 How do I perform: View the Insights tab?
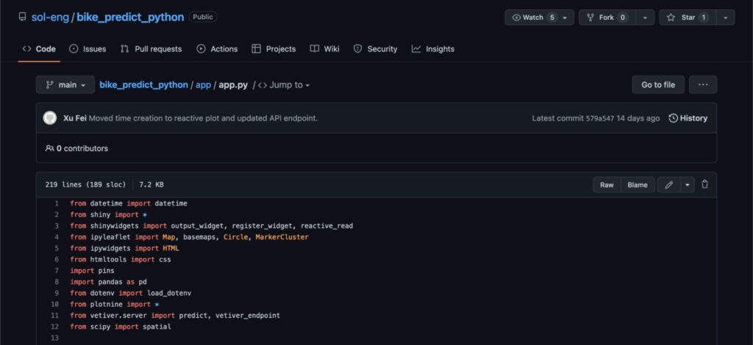[432, 49]
